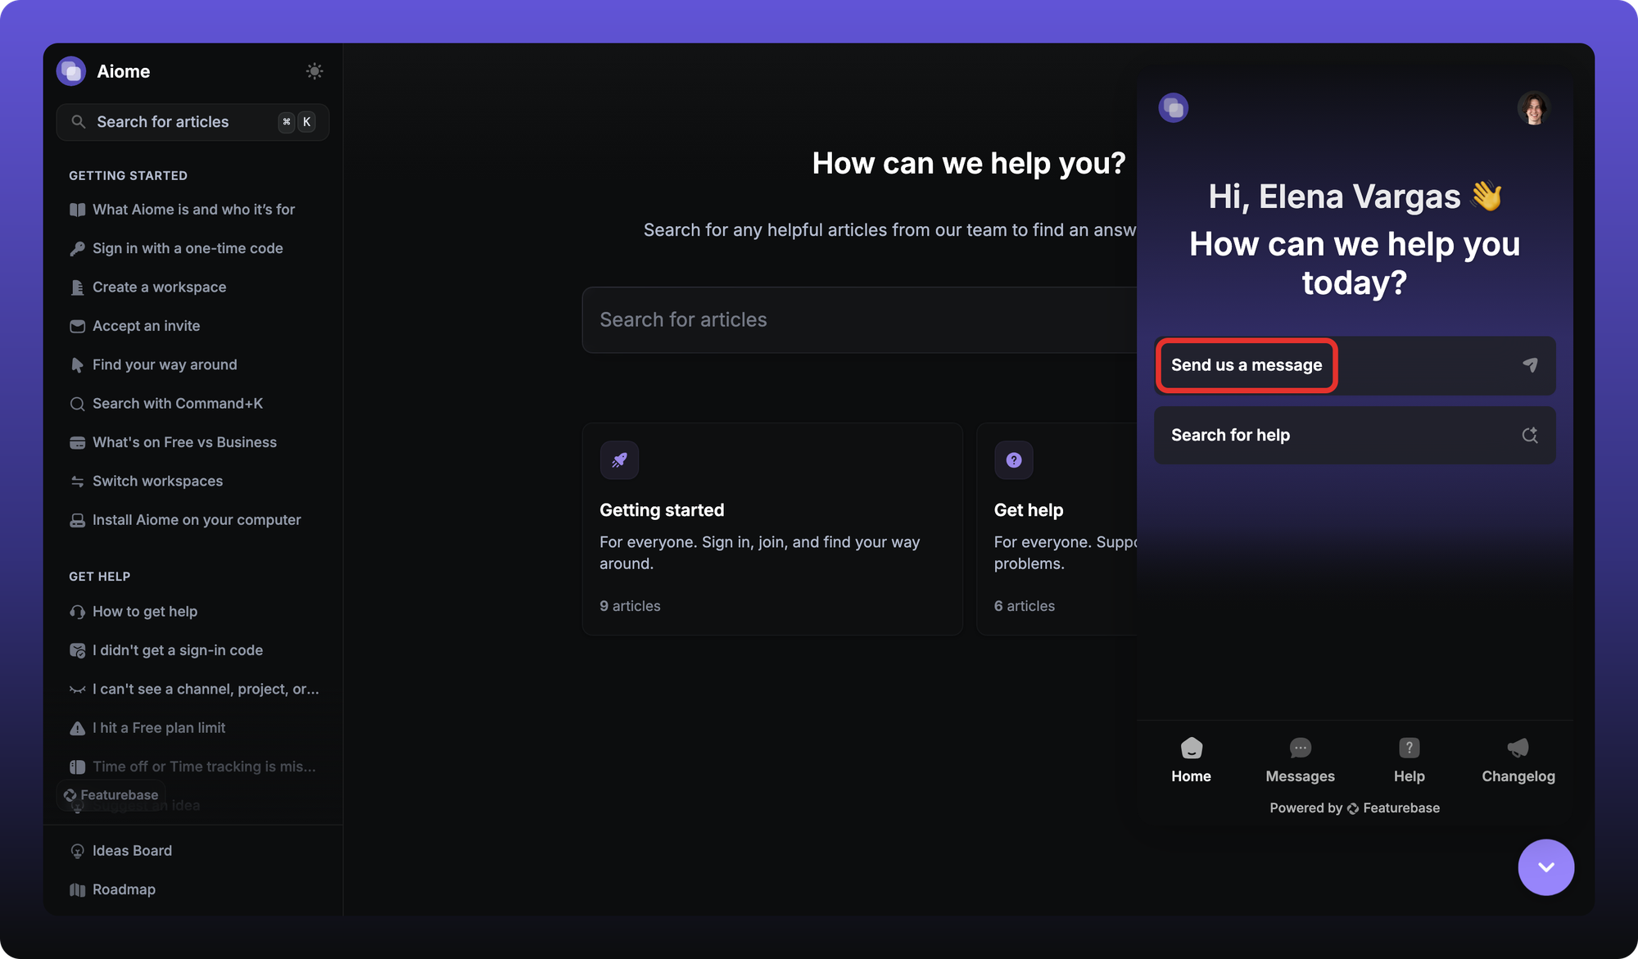This screenshot has width=1638, height=959.
Task: Click the warning icon beside I hit a Free plan limit
Action: coord(78,728)
